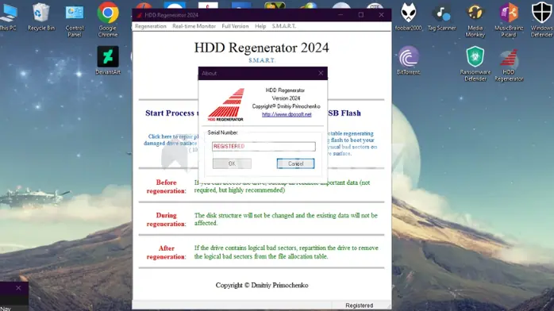The height and width of the screenshot is (311, 554).
Task: Click the 'Before regeneration:' label
Action: tap(166, 186)
